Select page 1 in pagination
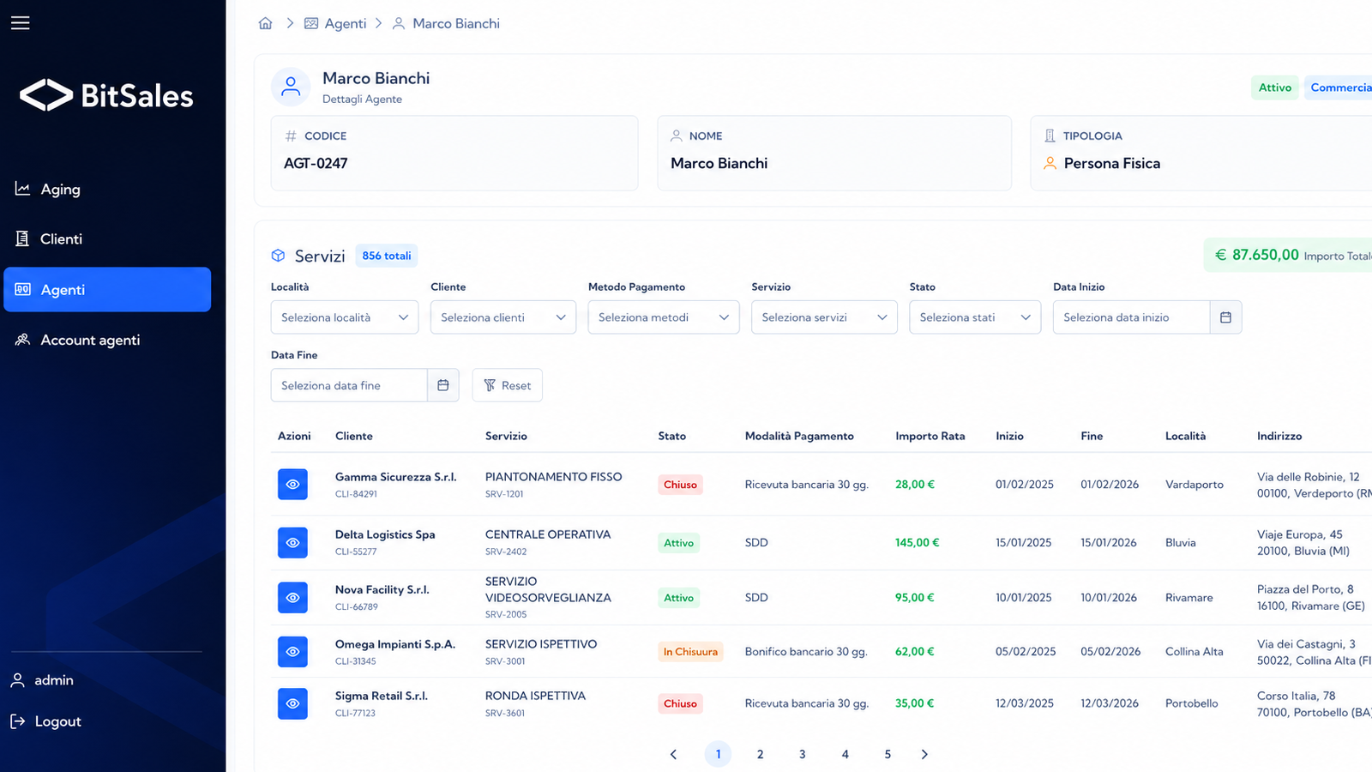The height and width of the screenshot is (772, 1372). coord(718,754)
